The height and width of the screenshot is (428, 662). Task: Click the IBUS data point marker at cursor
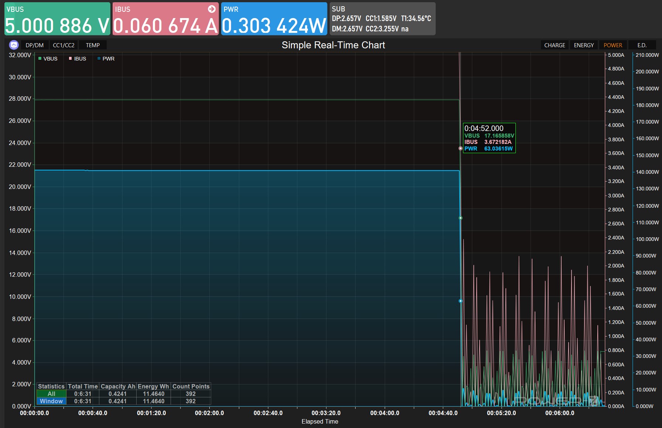pyautogui.click(x=460, y=148)
